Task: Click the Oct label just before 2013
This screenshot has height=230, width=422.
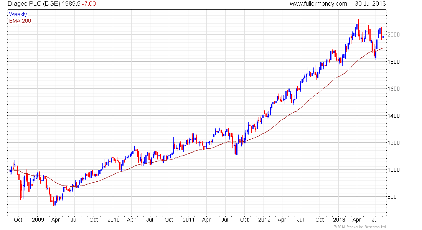Action: 320,220
